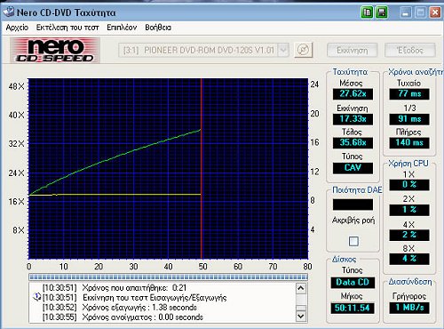
Task: Click the Εκκίνηση start button
Action: point(353,50)
